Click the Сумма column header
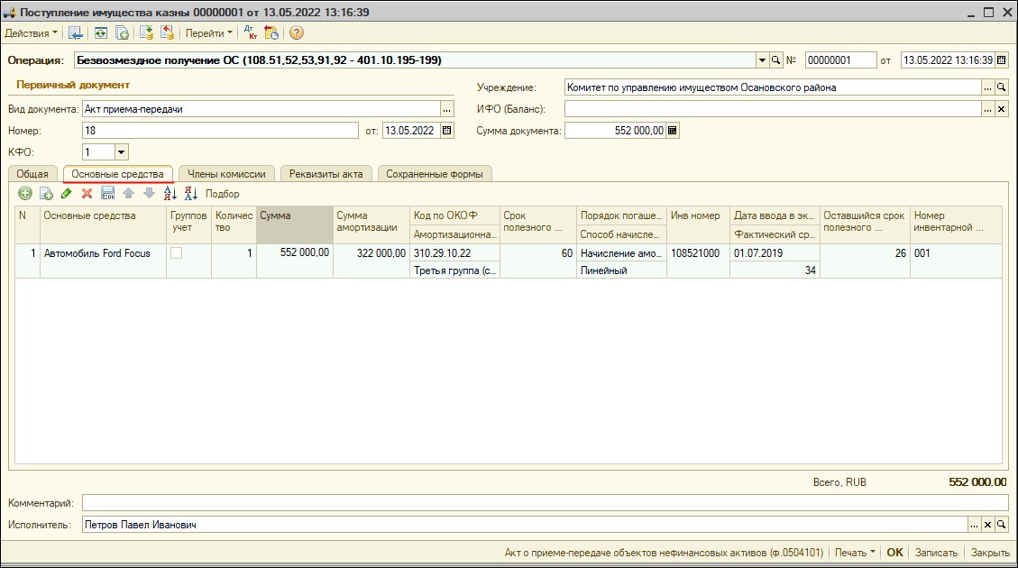This screenshot has height=568, width=1018. coord(295,224)
